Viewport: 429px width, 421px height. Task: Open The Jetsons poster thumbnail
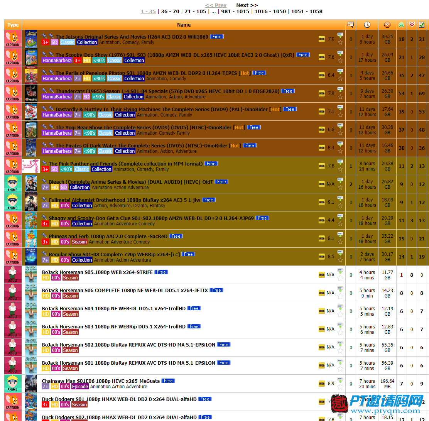click(31, 39)
